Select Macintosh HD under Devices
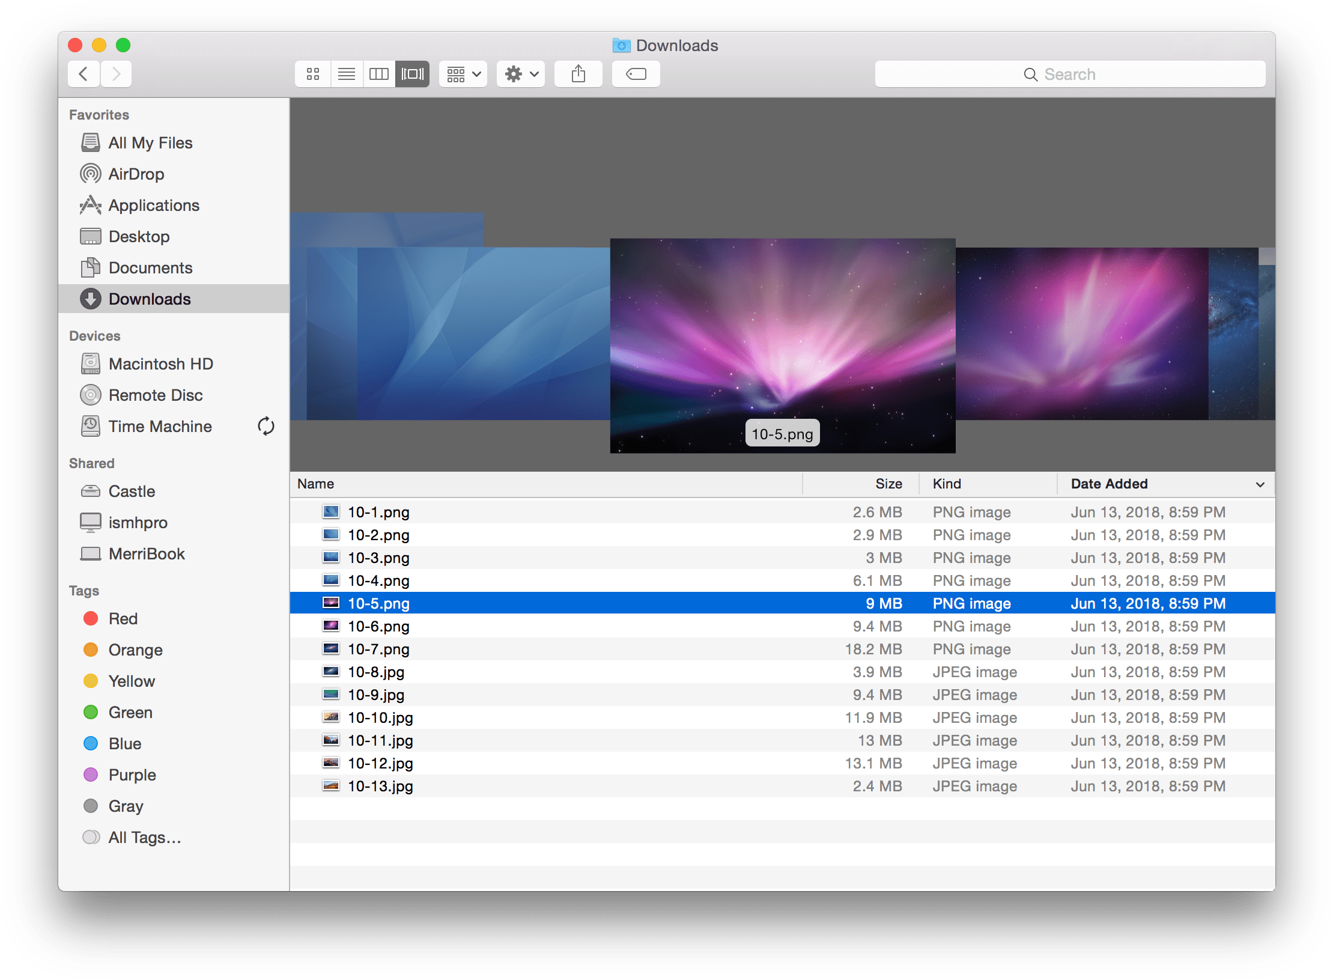The image size is (1333, 980). point(161,364)
